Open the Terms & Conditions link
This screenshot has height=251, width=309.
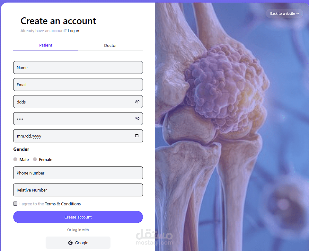(x=63, y=204)
